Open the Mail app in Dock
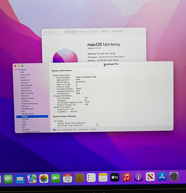The width and height of the screenshot is (186, 193). point(20,179)
